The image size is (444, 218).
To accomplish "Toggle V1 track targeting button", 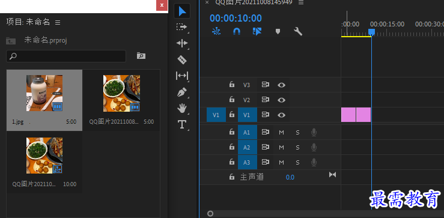I will (247, 115).
